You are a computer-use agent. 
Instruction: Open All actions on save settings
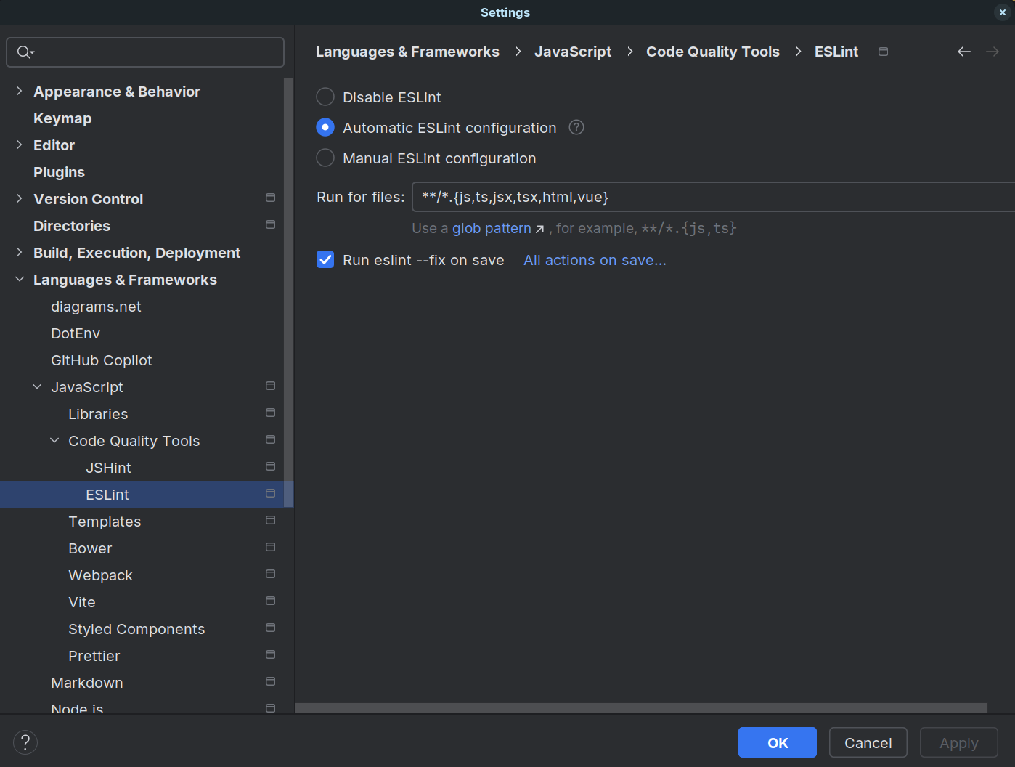[x=594, y=260]
